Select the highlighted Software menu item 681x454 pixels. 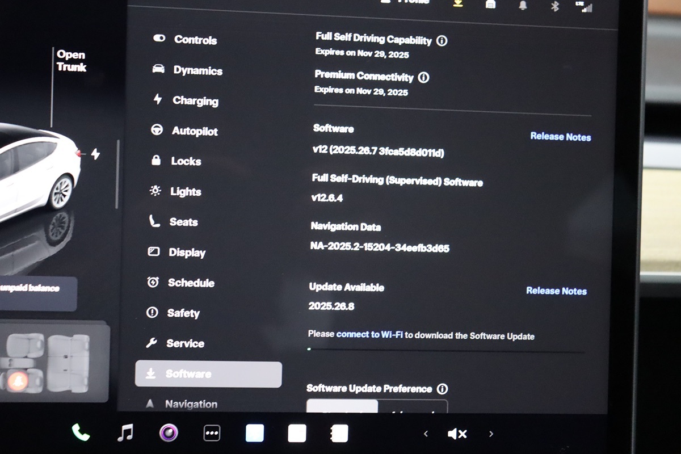[x=208, y=374]
